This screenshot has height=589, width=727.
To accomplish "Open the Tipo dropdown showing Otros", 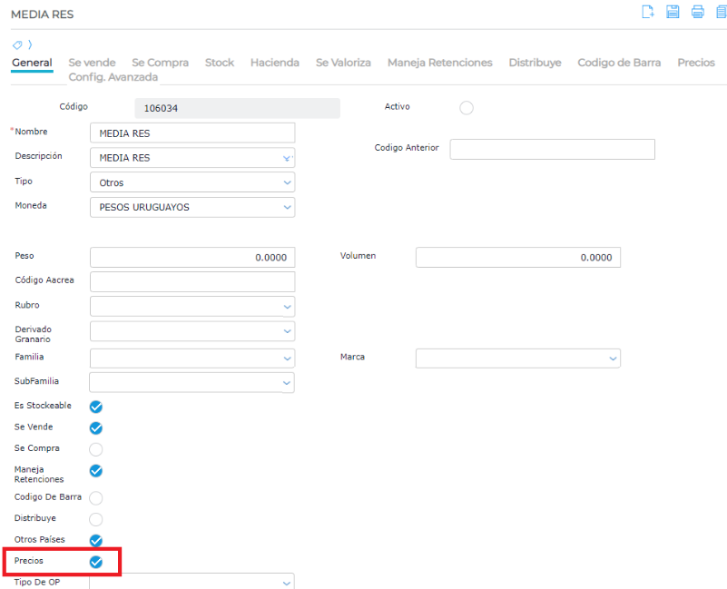I will [x=192, y=182].
